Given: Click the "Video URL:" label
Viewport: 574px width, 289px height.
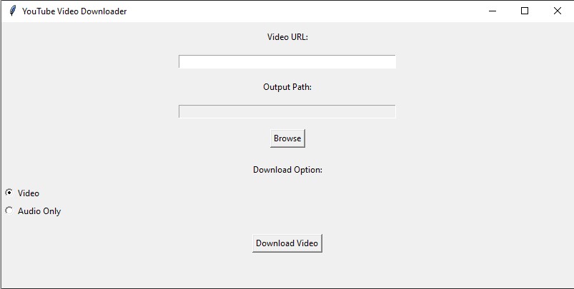Looking at the screenshot, I should coord(287,37).
